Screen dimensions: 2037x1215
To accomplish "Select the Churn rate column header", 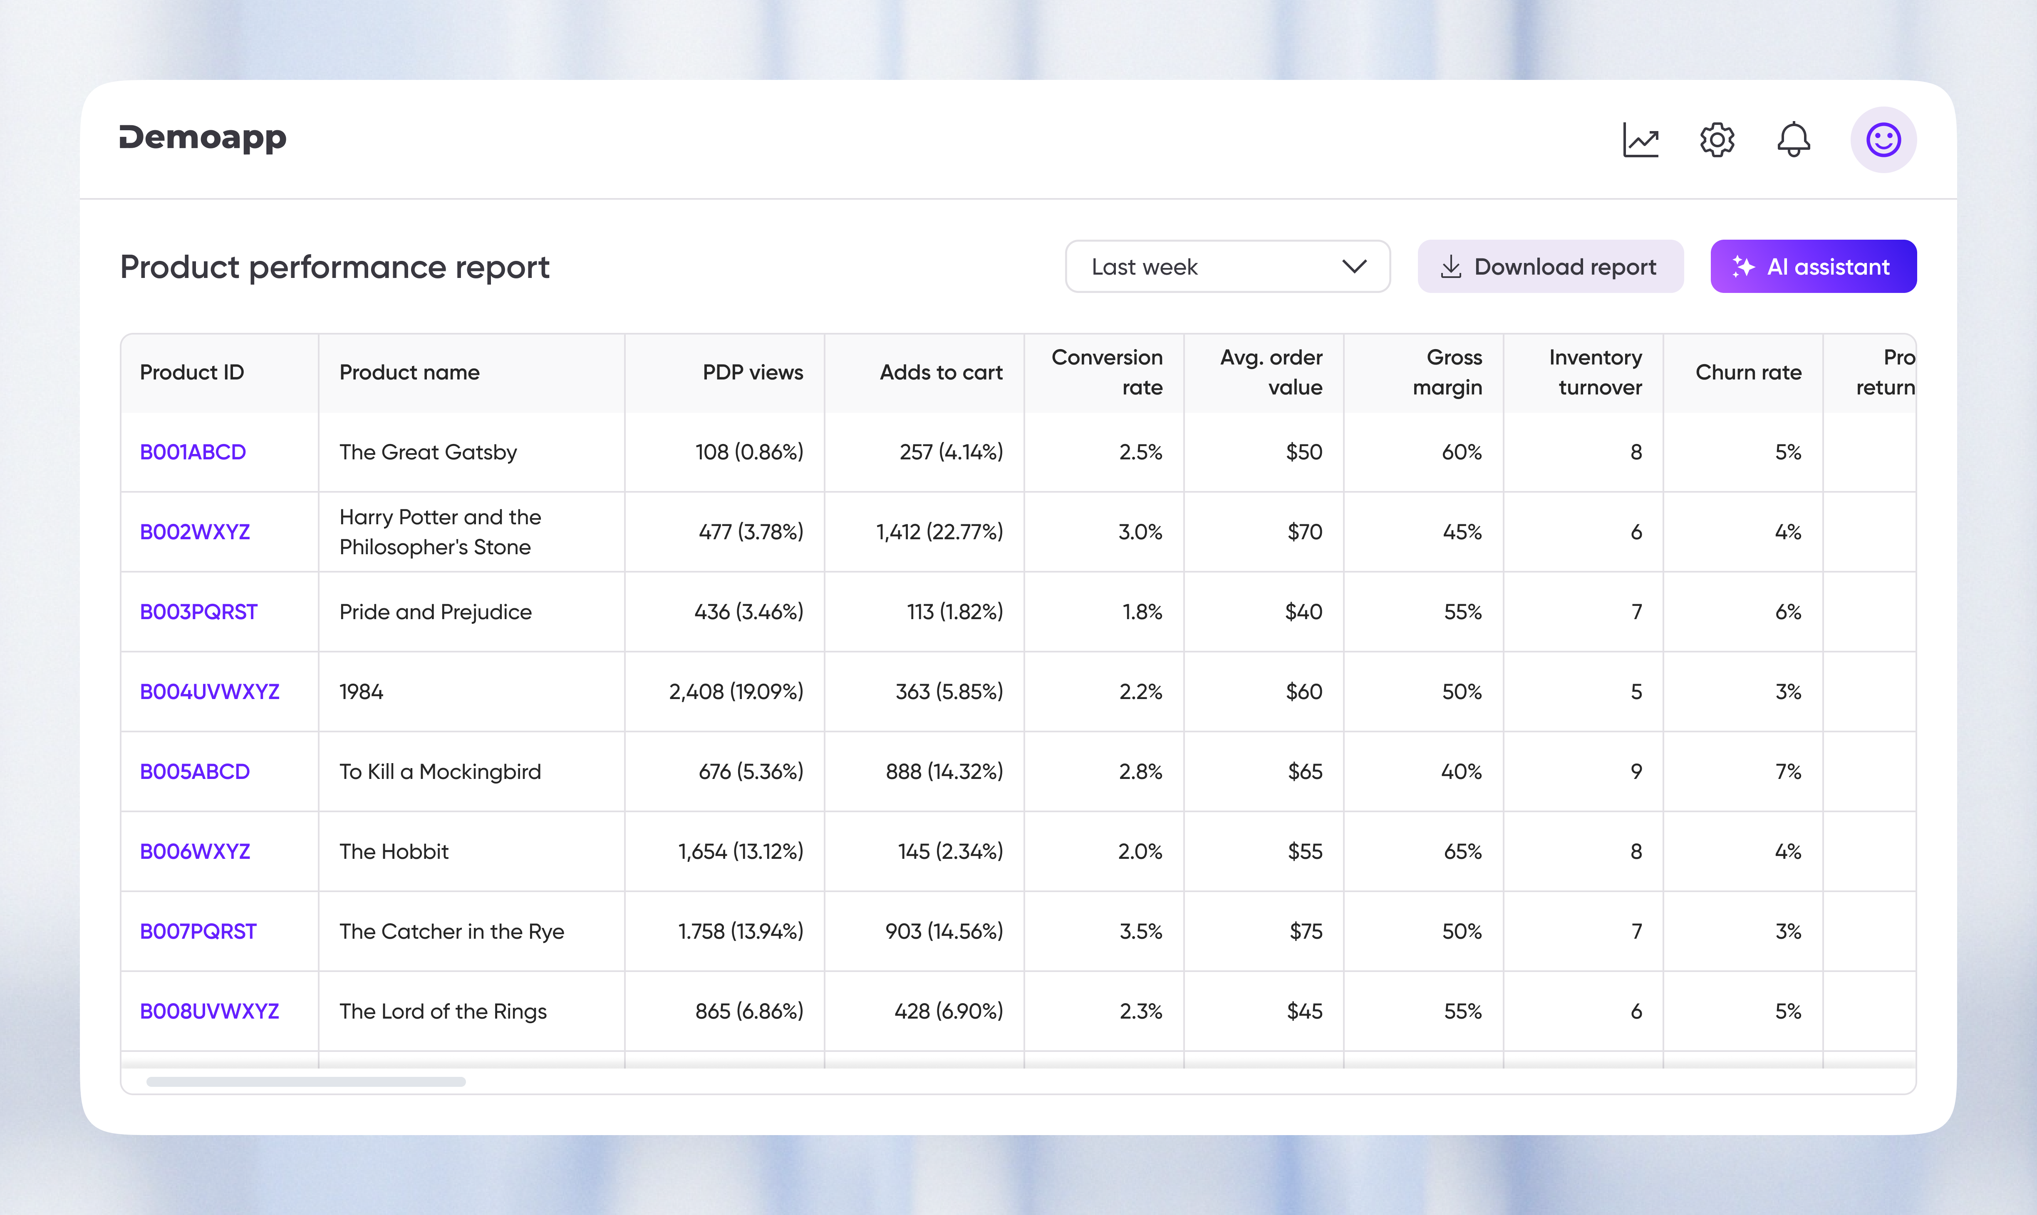I will (1749, 372).
